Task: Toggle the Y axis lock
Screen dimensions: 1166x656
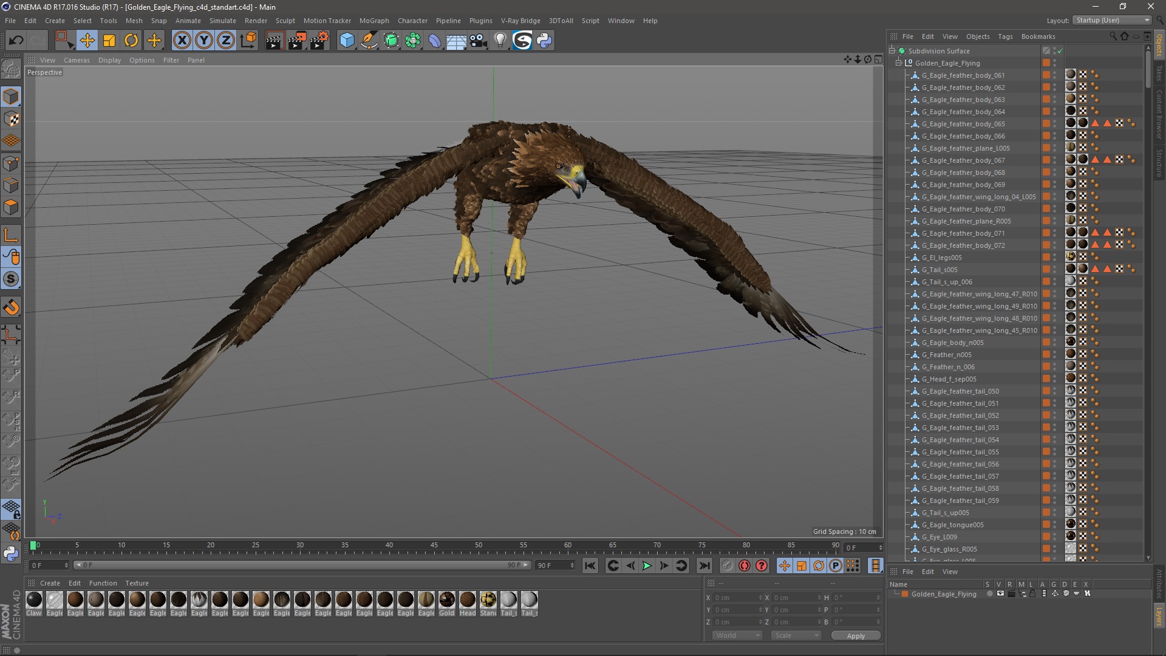Action: 204,41
